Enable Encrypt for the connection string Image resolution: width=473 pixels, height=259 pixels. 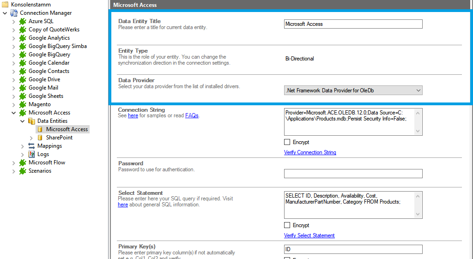pos(287,142)
